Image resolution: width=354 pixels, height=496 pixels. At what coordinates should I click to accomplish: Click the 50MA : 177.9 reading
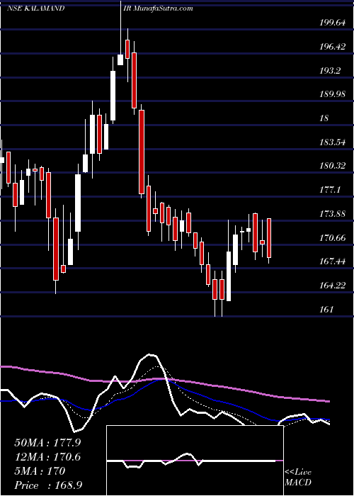pyautogui.click(x=47, y=443)
